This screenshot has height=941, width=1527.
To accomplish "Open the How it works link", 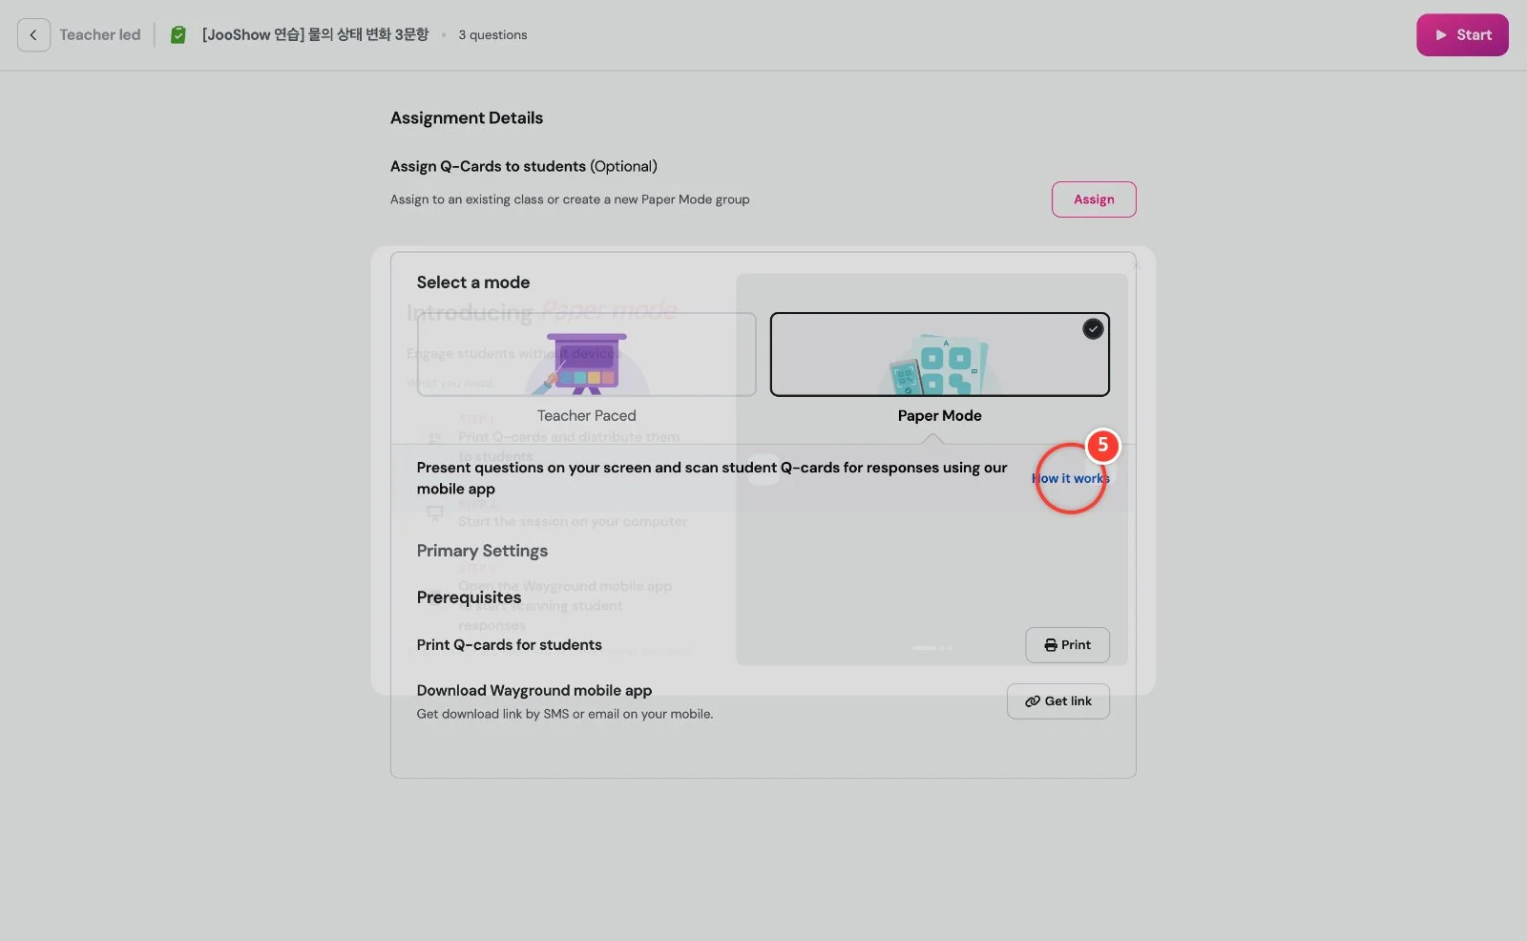I will pos(1071,478).
